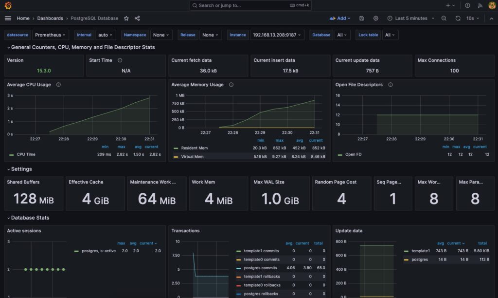
Task: Open the Add panel dropdown
Action: 340,19
